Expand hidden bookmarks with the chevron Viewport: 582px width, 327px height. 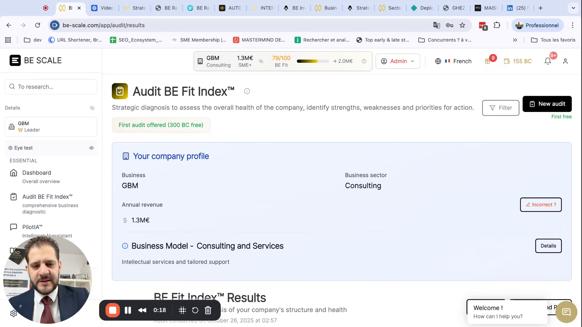tap(515, 40)
